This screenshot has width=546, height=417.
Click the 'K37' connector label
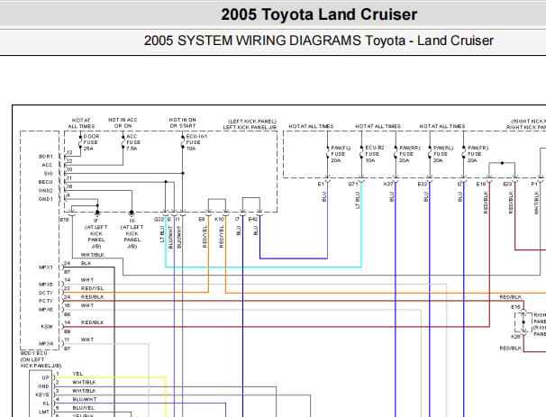coord(388,184)
